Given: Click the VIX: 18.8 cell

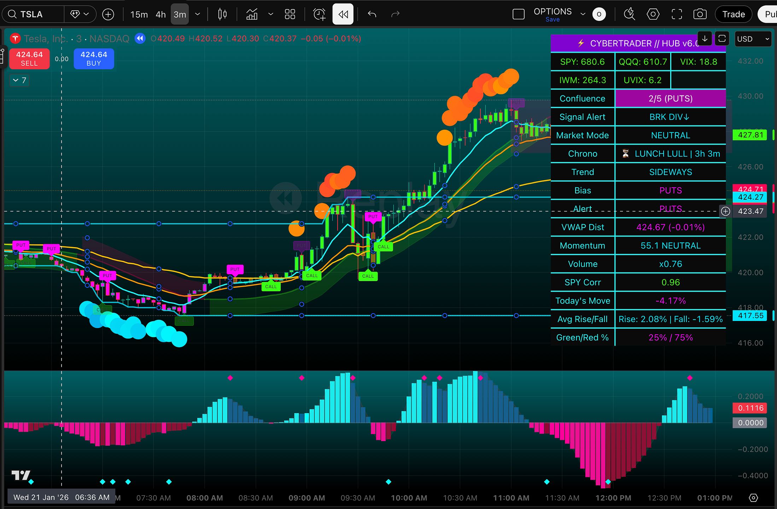Looking at the screenshot, I should pos(699,62).
